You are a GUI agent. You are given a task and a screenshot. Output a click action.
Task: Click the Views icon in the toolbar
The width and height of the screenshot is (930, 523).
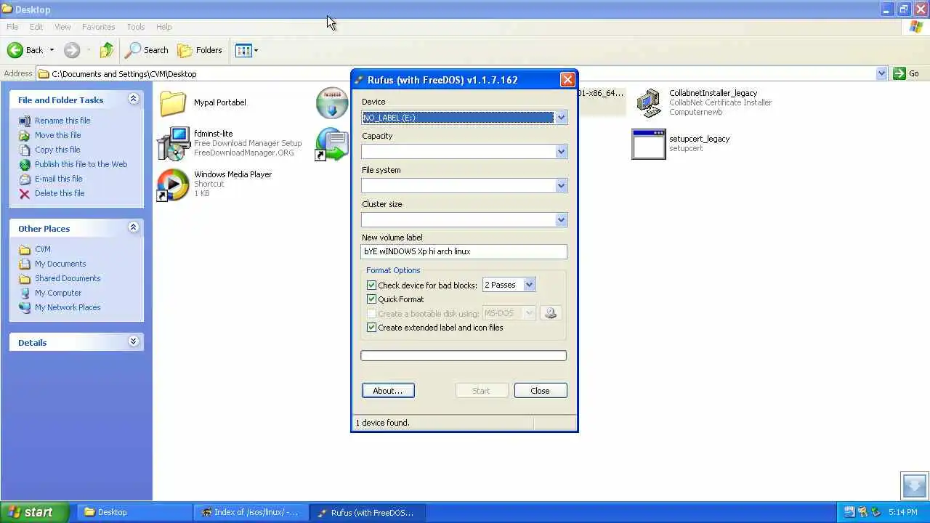point(243,50)
